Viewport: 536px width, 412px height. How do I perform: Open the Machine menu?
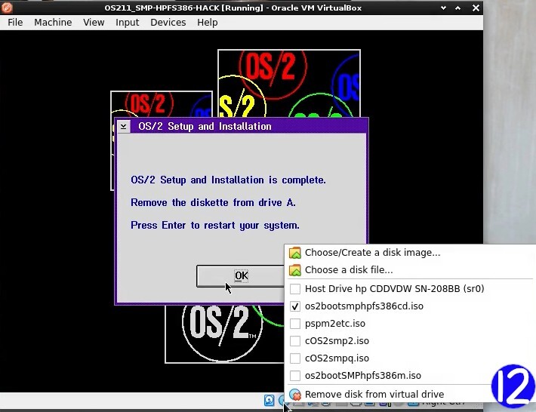pyautogui.click(x=53, y=23)
